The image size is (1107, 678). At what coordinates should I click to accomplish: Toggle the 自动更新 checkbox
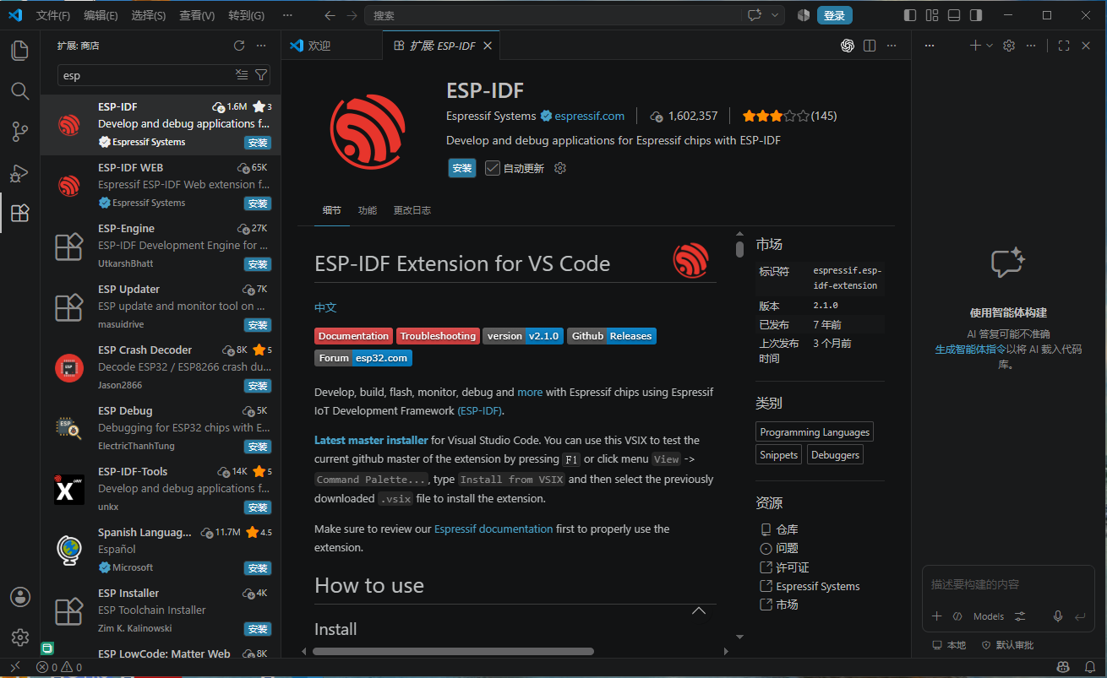point(493,168)
